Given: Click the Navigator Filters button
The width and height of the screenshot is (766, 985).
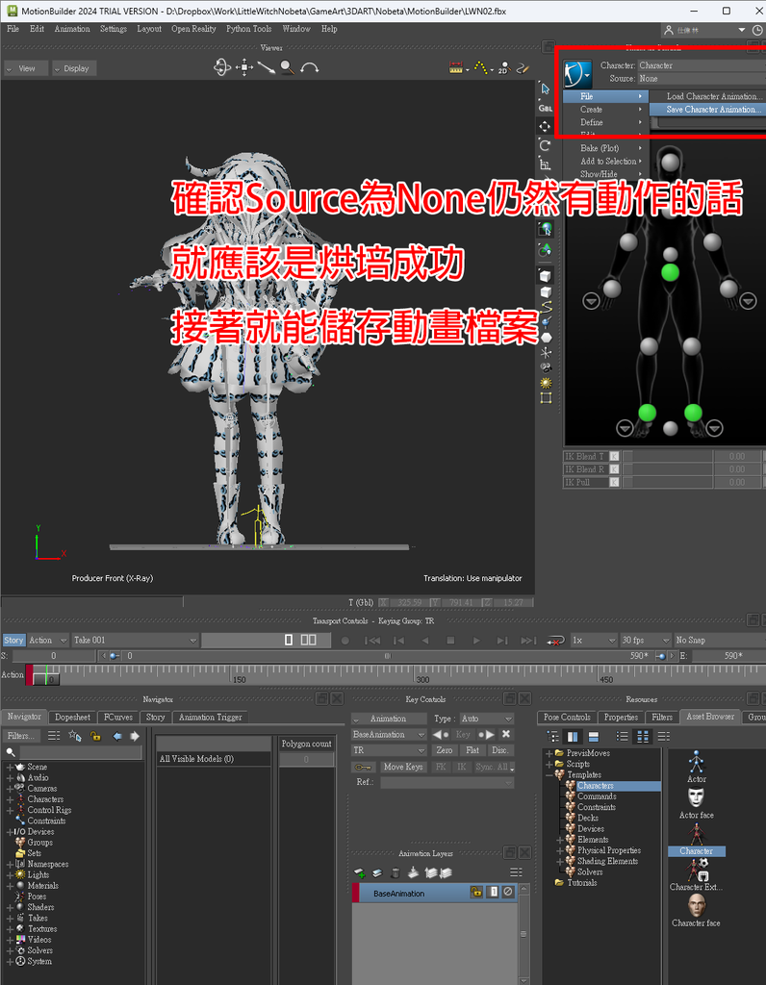Looking at the screenshot, I should [21, 736].
